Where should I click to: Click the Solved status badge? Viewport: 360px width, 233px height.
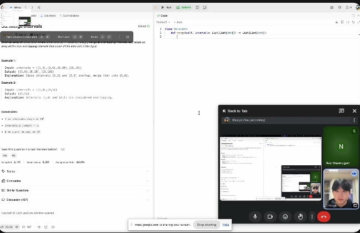(x=144, y=26)
